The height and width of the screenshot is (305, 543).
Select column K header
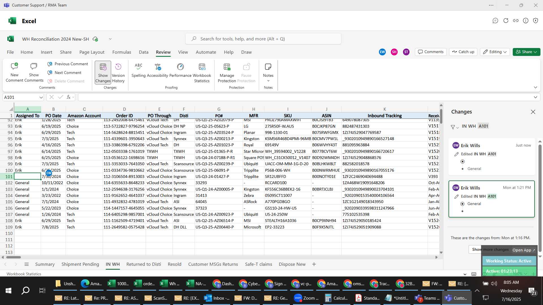coord(384,109)
